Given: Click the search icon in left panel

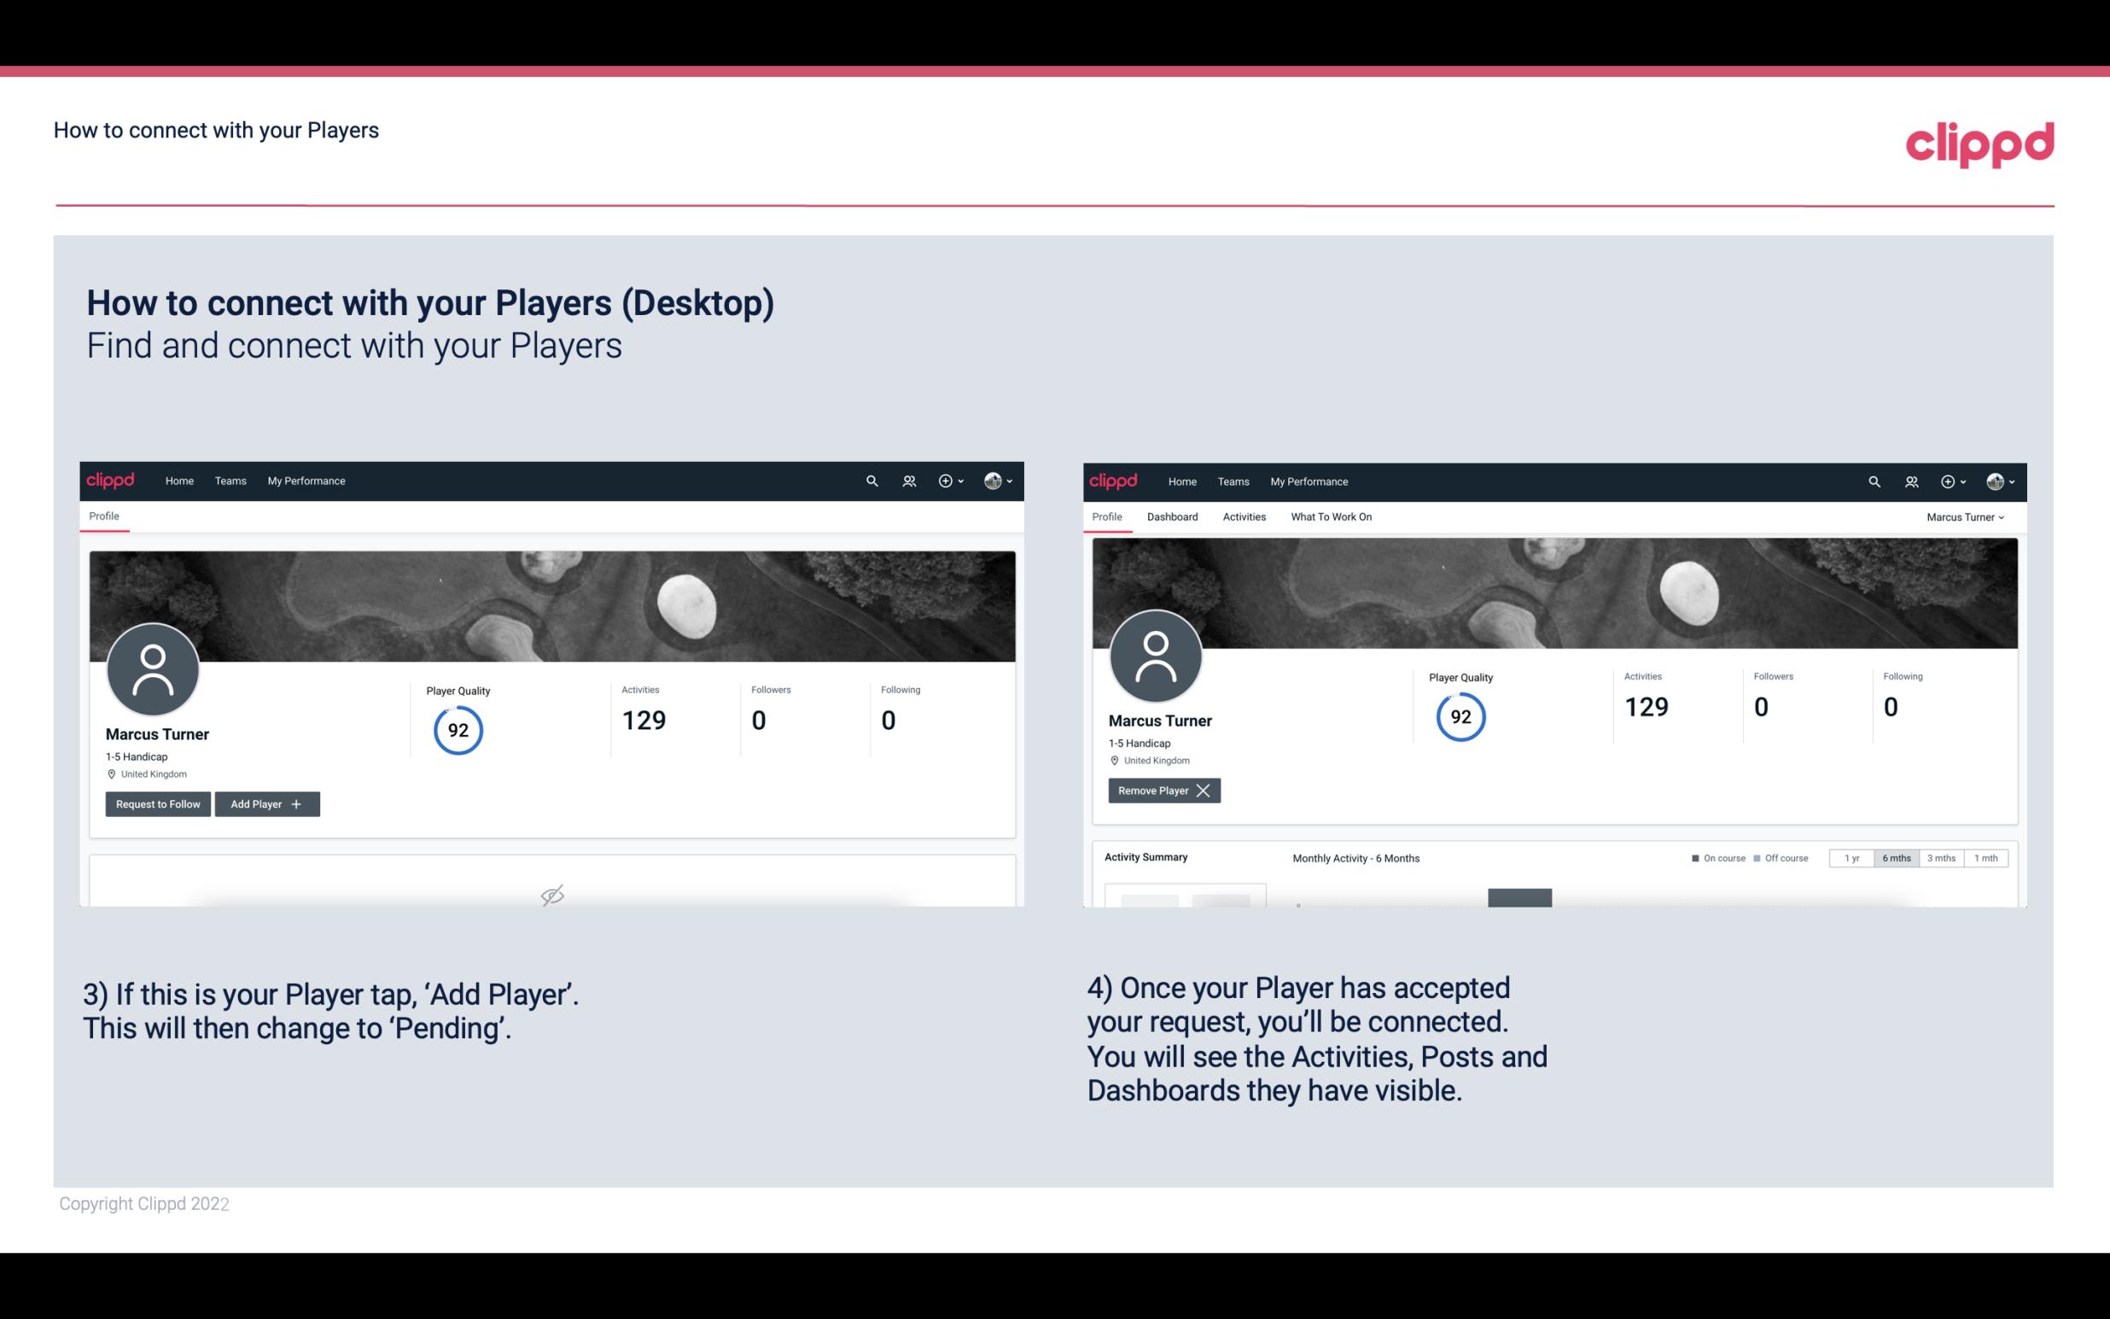Looking at the screenshot, I should [871, 481].
